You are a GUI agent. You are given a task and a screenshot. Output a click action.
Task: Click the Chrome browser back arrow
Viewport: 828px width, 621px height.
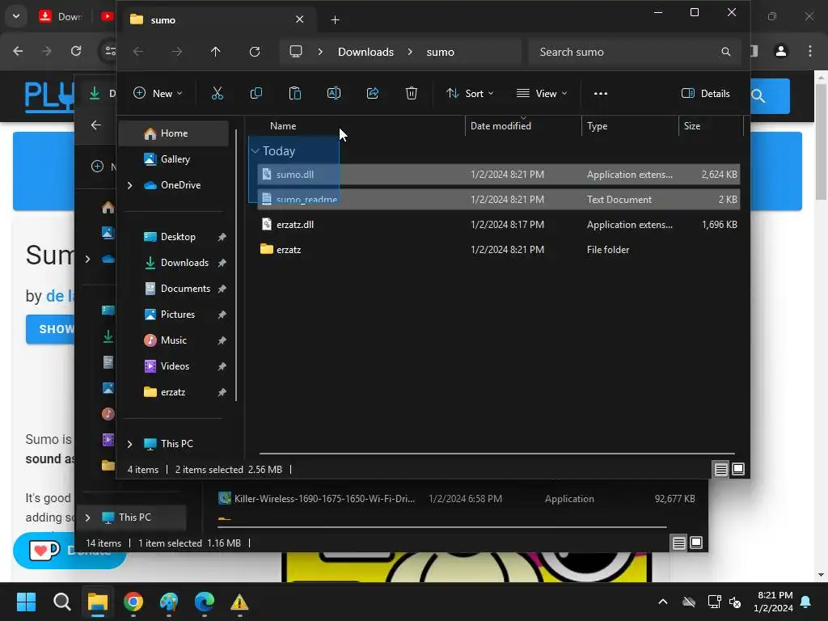18,51
